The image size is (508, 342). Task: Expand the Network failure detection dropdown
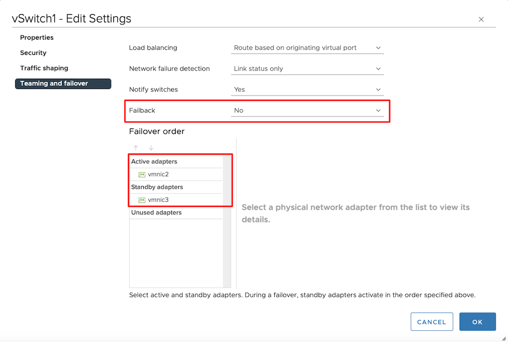click(x=307, y=69)
